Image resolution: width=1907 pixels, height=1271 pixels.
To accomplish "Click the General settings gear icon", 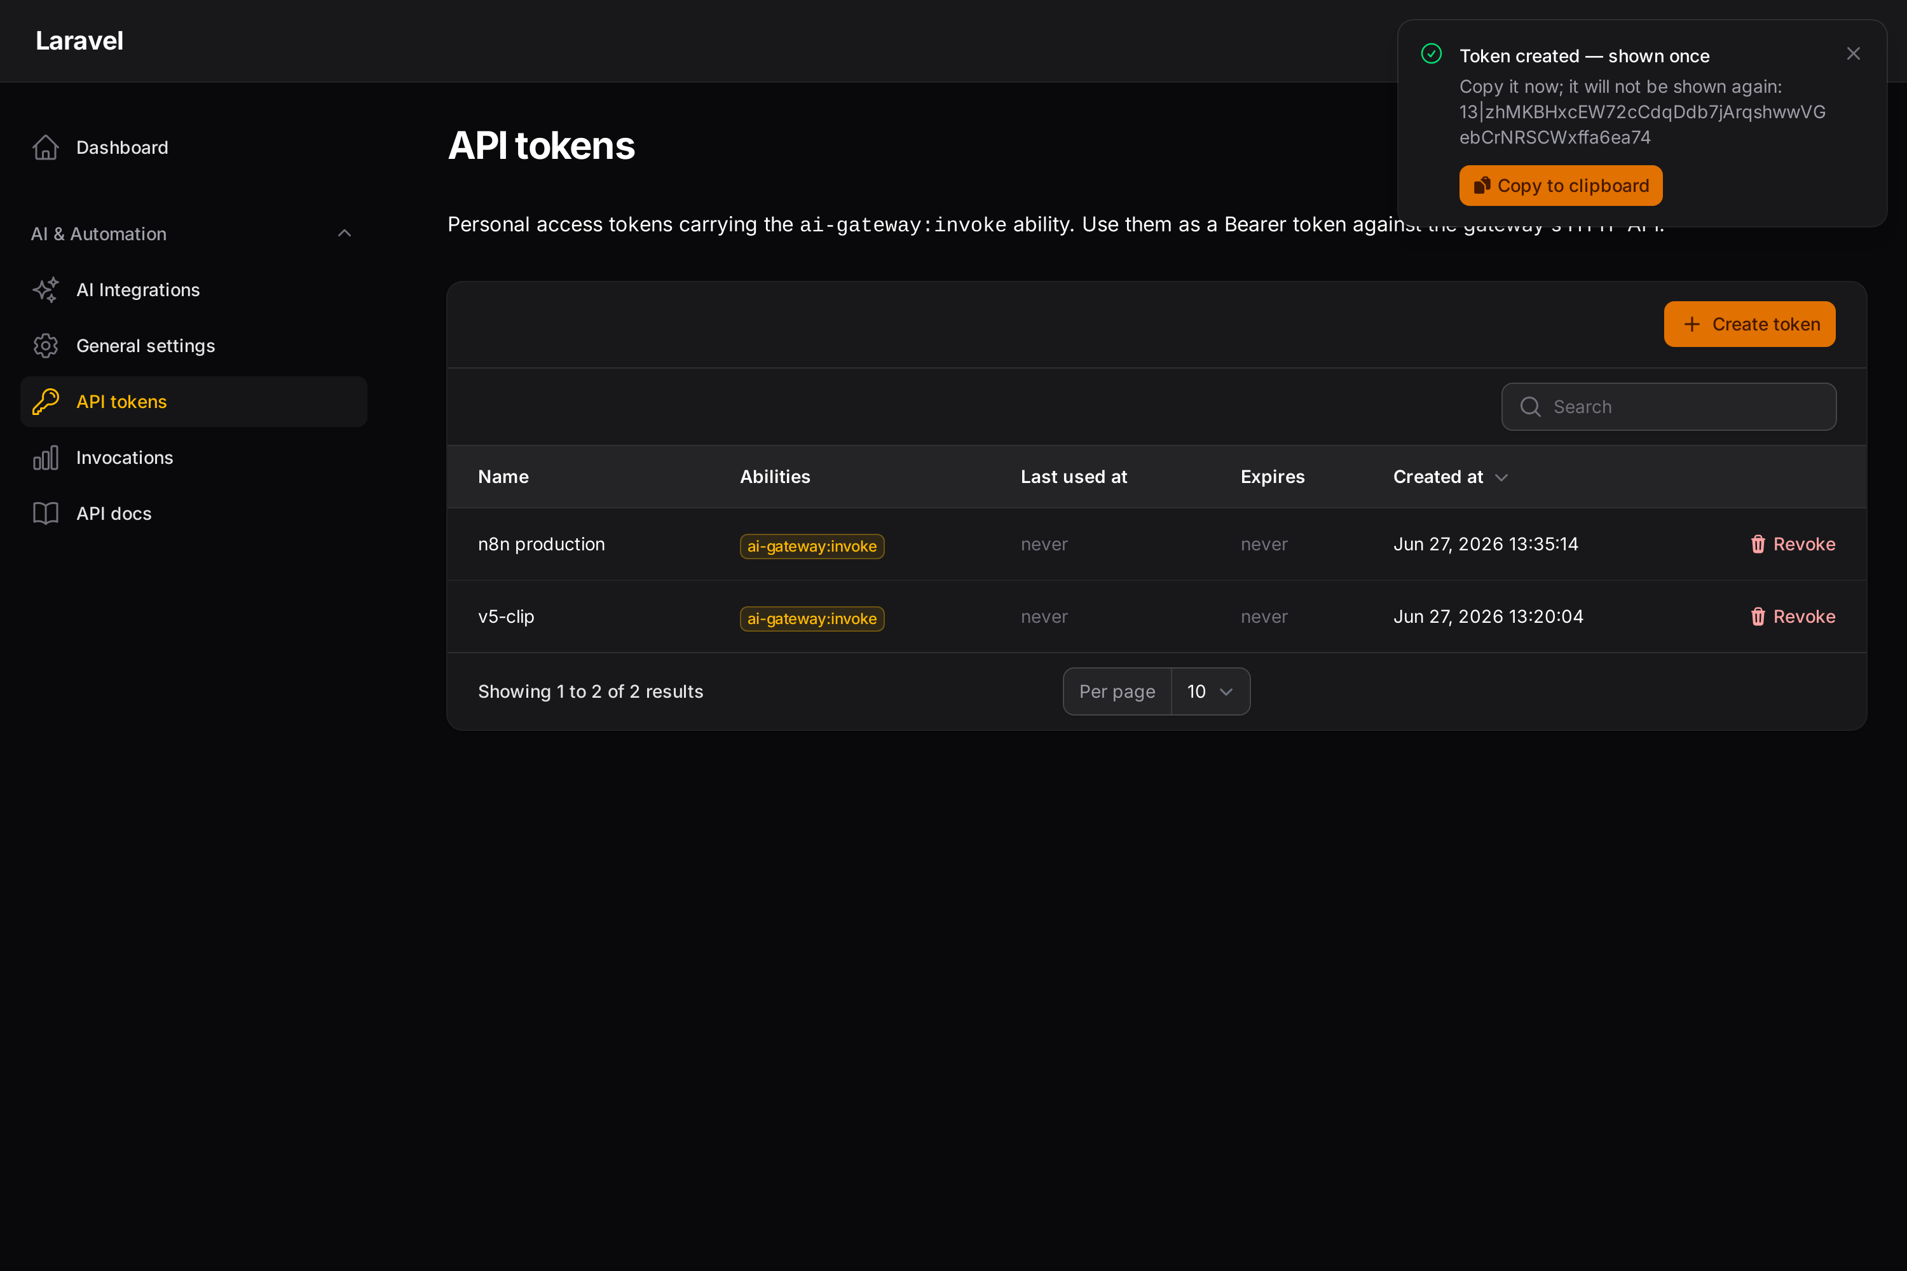I will [x=45, y=346].
